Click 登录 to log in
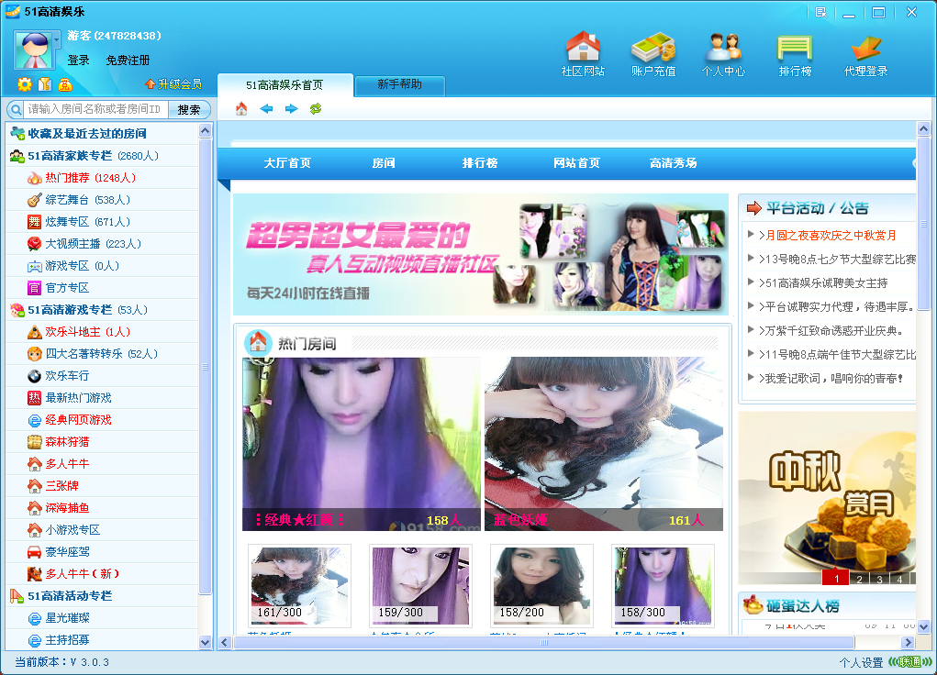The image size is (937, 675). 78,61
